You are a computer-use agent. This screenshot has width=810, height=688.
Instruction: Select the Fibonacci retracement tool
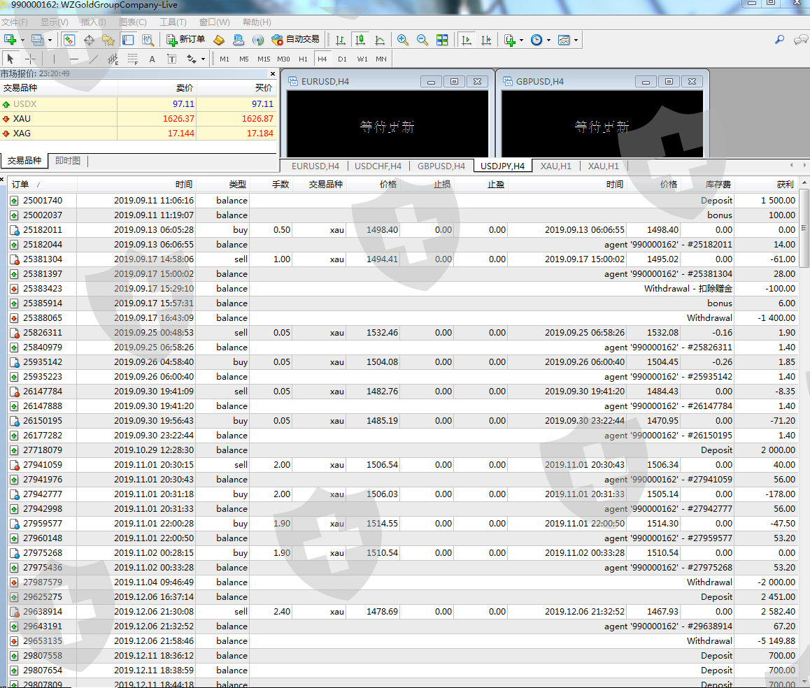[132, 59]
